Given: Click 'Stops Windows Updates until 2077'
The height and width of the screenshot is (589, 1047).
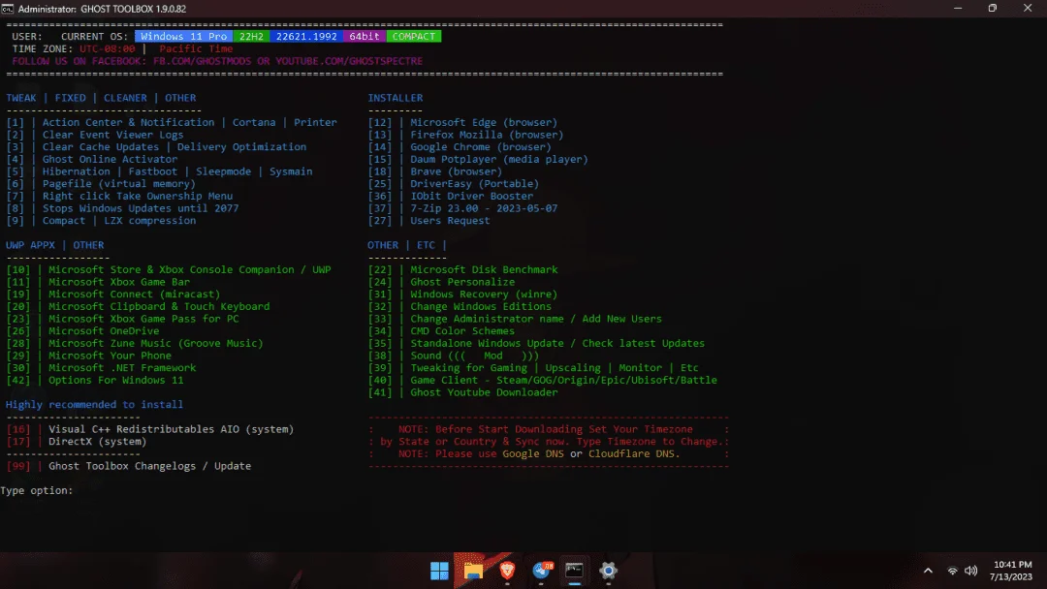Looking at the screenshot, I should click(x=122, y=208).
